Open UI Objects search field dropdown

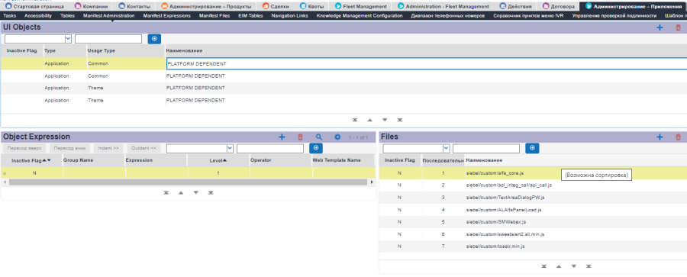[68, 39]
